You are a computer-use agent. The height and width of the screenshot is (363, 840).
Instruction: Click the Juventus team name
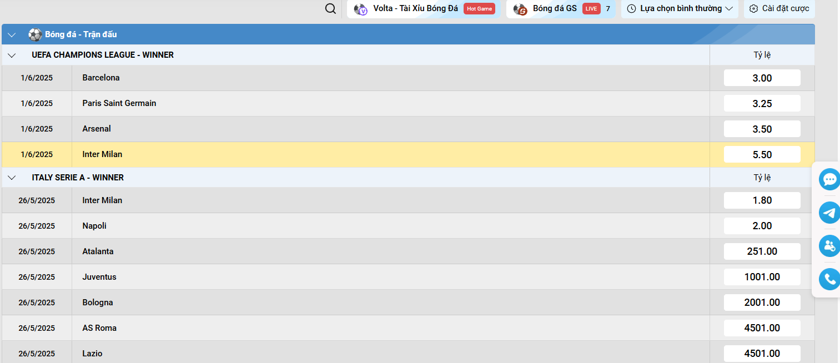tap(99, 277)
